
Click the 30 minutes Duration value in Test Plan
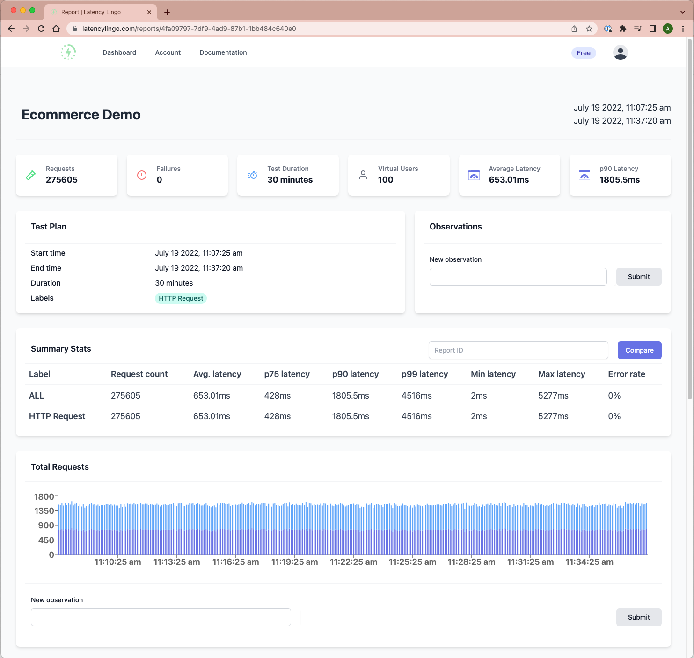click(x=174, y=283)
